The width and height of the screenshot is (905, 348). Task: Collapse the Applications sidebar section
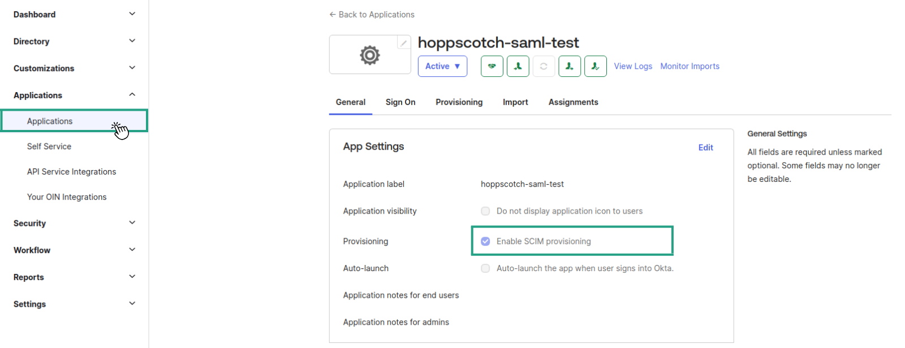[x=74, y=95]
